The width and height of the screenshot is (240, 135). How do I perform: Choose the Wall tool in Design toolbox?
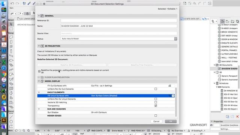(11, 37)
